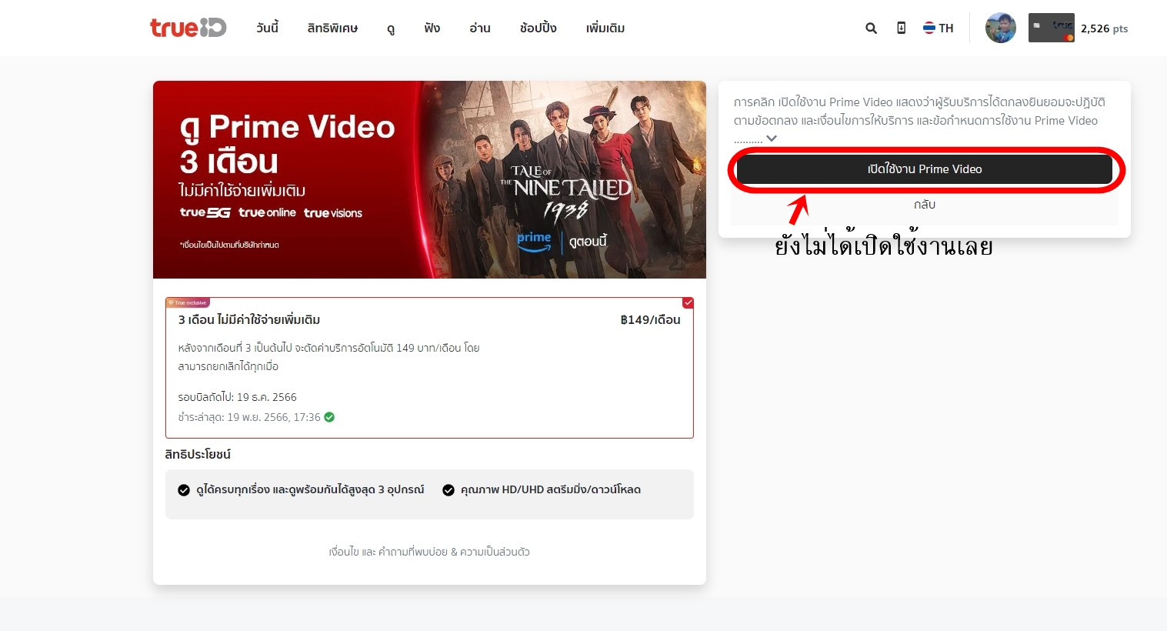
Task: Click the mobile device icon in header
Action: [901, 28]
